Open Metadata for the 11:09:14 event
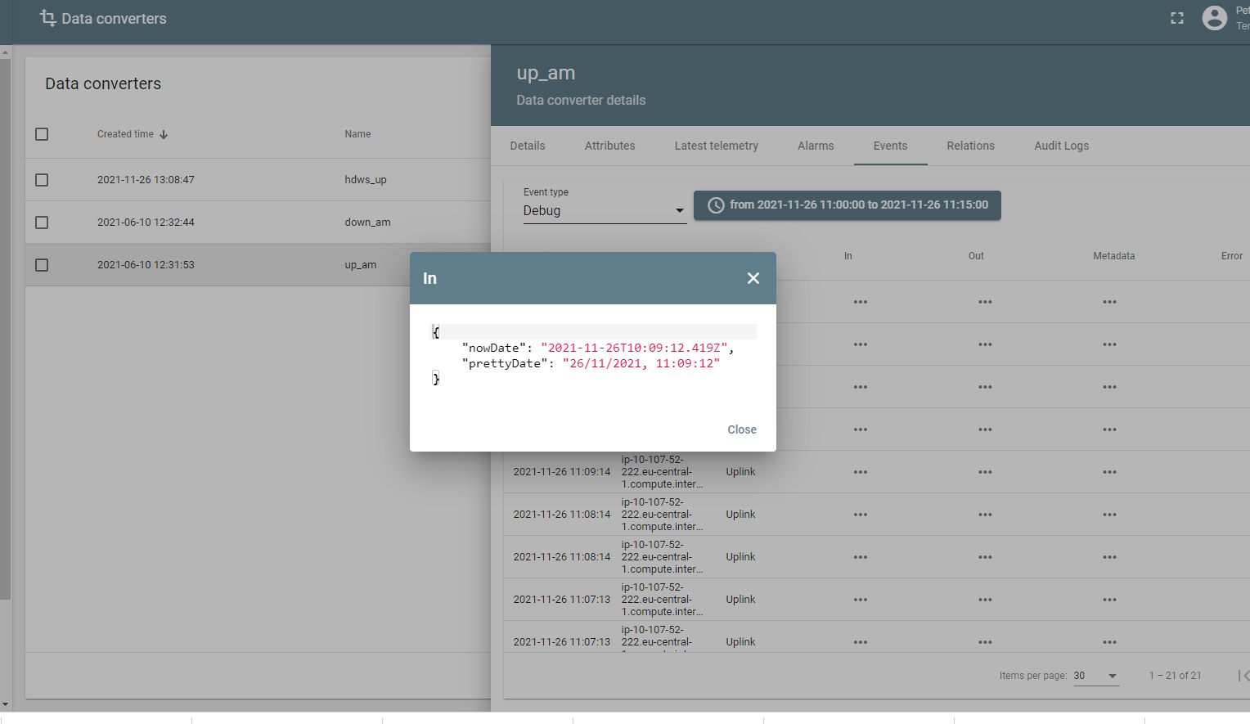This screenshot has height=724, width=1250. [1109, 472]
